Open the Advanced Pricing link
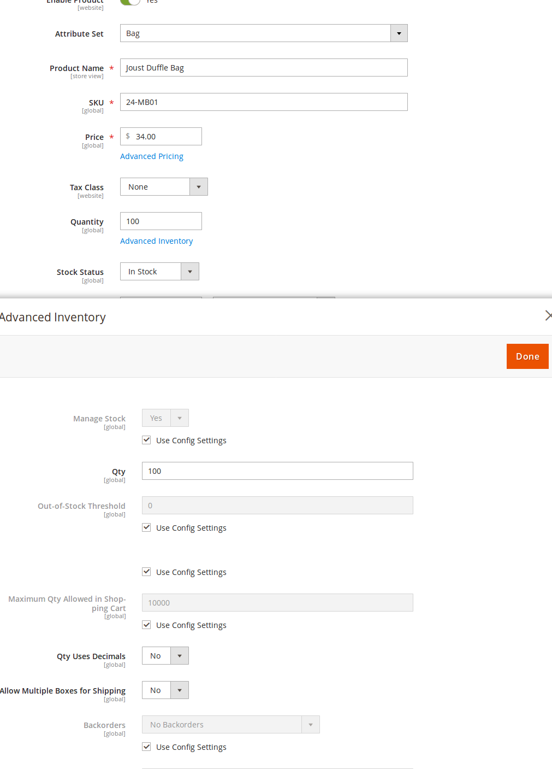552x769 pixels. 151,156
